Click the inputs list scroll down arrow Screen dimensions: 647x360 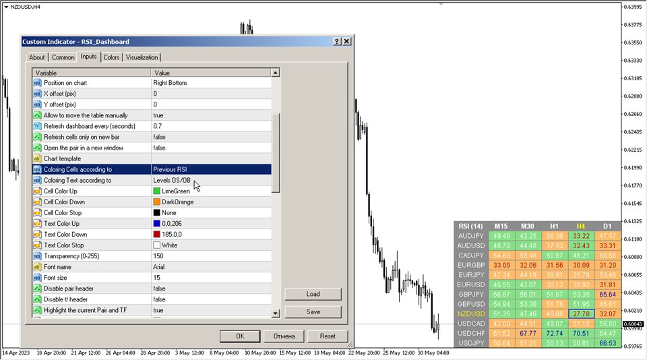(275, 313)
